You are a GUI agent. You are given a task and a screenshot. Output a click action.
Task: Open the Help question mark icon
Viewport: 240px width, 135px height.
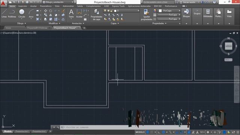tap(214, 2)
